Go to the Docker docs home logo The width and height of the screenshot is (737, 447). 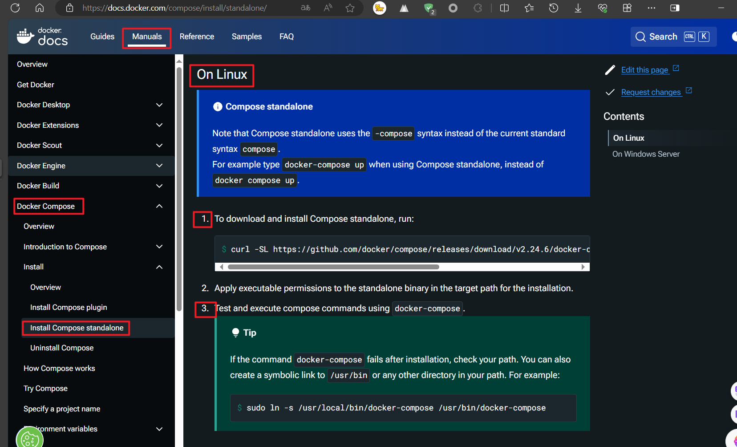coord(43,37)
